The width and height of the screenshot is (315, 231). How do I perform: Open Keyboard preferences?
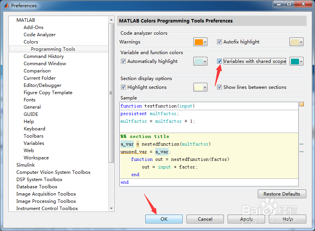point(34,128)
